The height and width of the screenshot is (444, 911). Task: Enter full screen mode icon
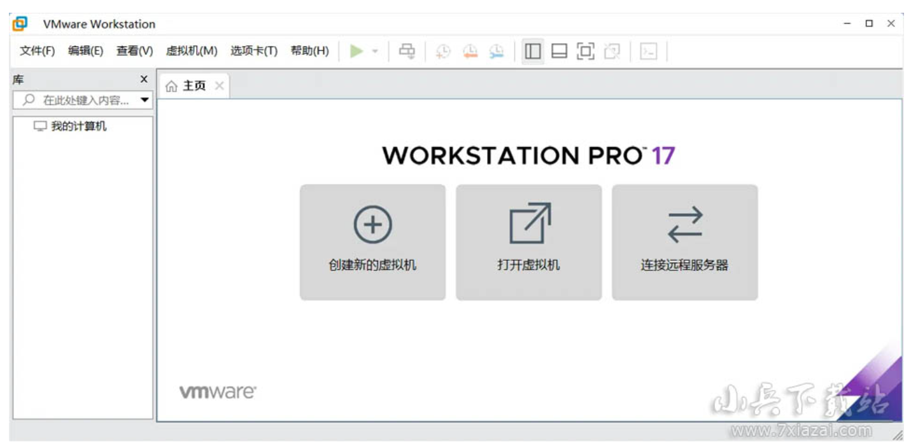[585, 51]
